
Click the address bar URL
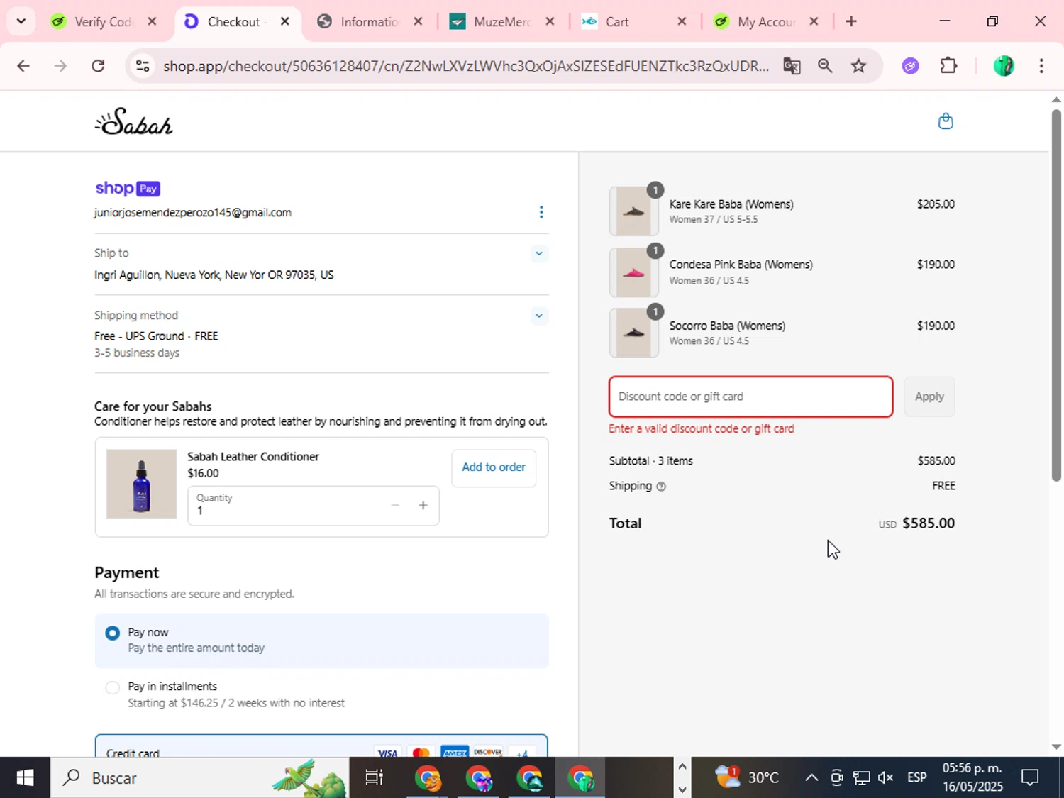(465, 66)
